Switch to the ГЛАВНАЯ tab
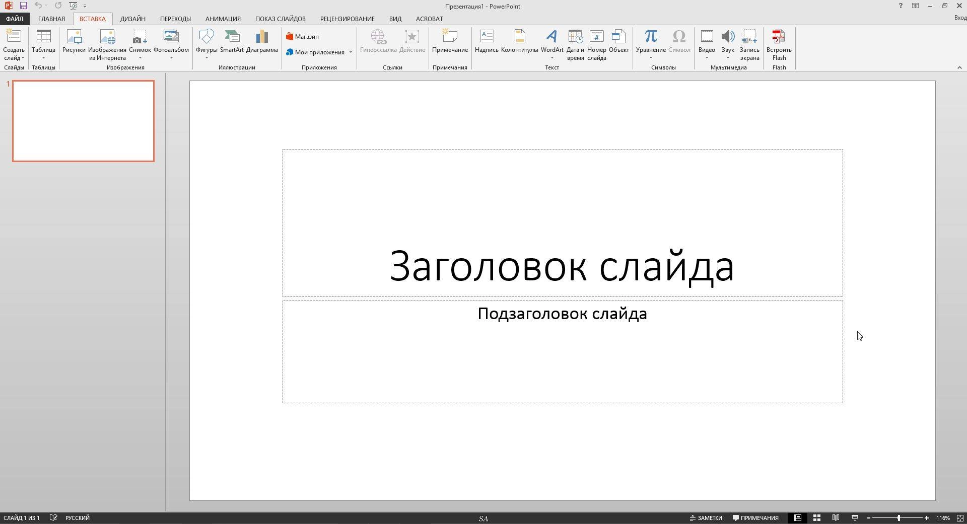967x524 pixels. 51,19
